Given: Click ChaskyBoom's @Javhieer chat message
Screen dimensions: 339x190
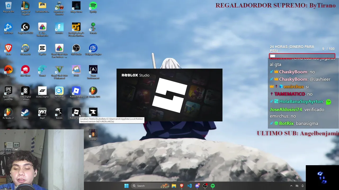Looking at the screenshot, I should 300,79.
